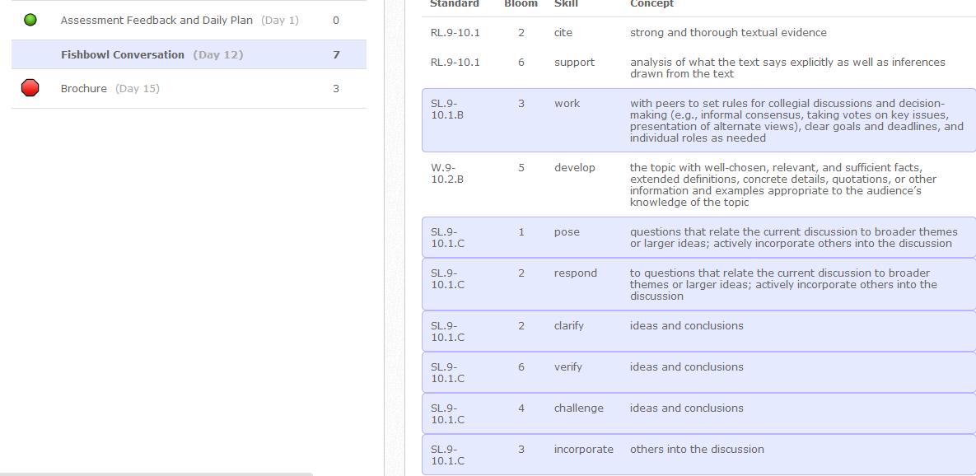The image size is (976, 476).
Task: Click the '(Day 1)' label
Action: point(280,20)
